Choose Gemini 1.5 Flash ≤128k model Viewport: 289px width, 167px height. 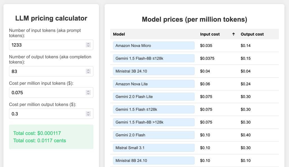(x=154, y=109)
